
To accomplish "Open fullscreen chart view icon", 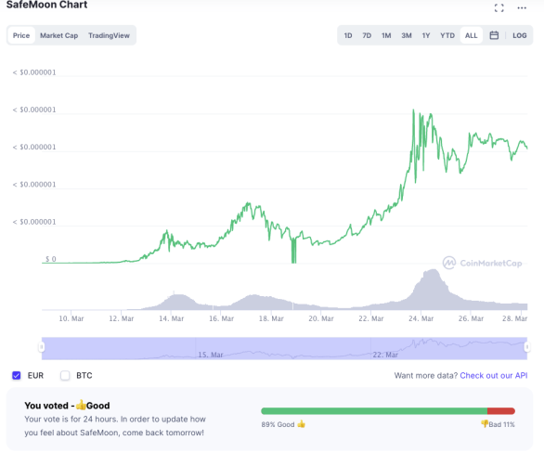I will (499, 8).
